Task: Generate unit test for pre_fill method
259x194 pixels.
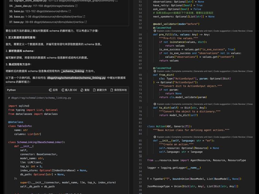Action: 203,31
